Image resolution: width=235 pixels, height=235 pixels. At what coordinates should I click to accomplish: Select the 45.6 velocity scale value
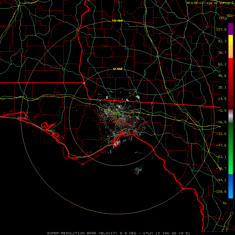point(222,76)
